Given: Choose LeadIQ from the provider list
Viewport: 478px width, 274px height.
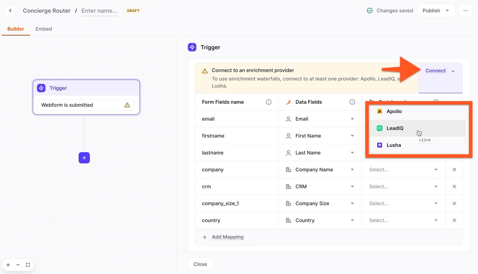Looking at the screenshot, I should click(417, 128).
